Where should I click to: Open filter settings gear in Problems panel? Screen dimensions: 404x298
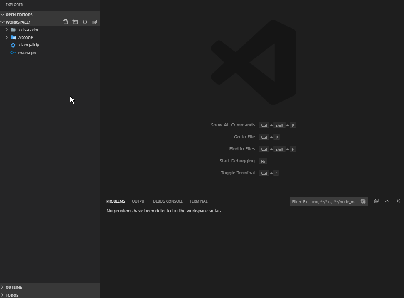click(x=363, y=201)
